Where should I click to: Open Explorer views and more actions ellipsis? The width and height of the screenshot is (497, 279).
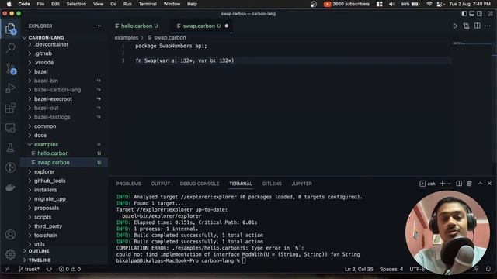click(x=99, y=26)
